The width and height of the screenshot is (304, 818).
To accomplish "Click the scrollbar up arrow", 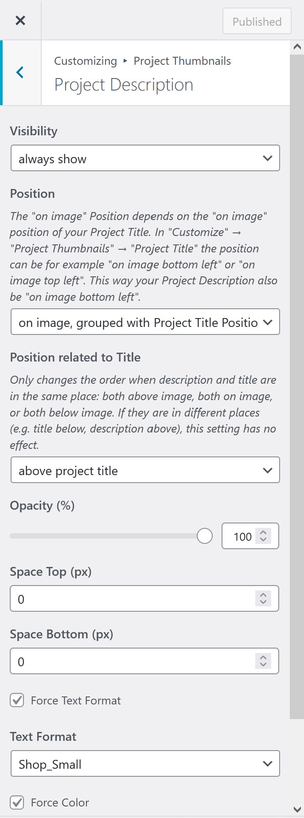I will 297,46.
